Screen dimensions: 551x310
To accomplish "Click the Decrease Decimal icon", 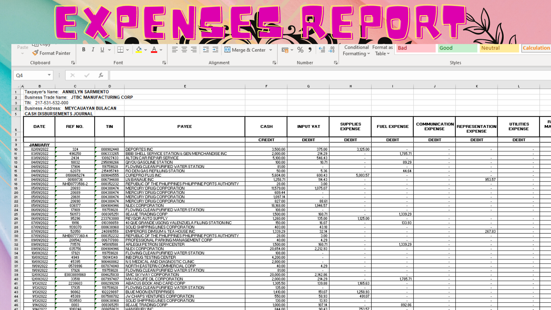I will pos(332,50).
